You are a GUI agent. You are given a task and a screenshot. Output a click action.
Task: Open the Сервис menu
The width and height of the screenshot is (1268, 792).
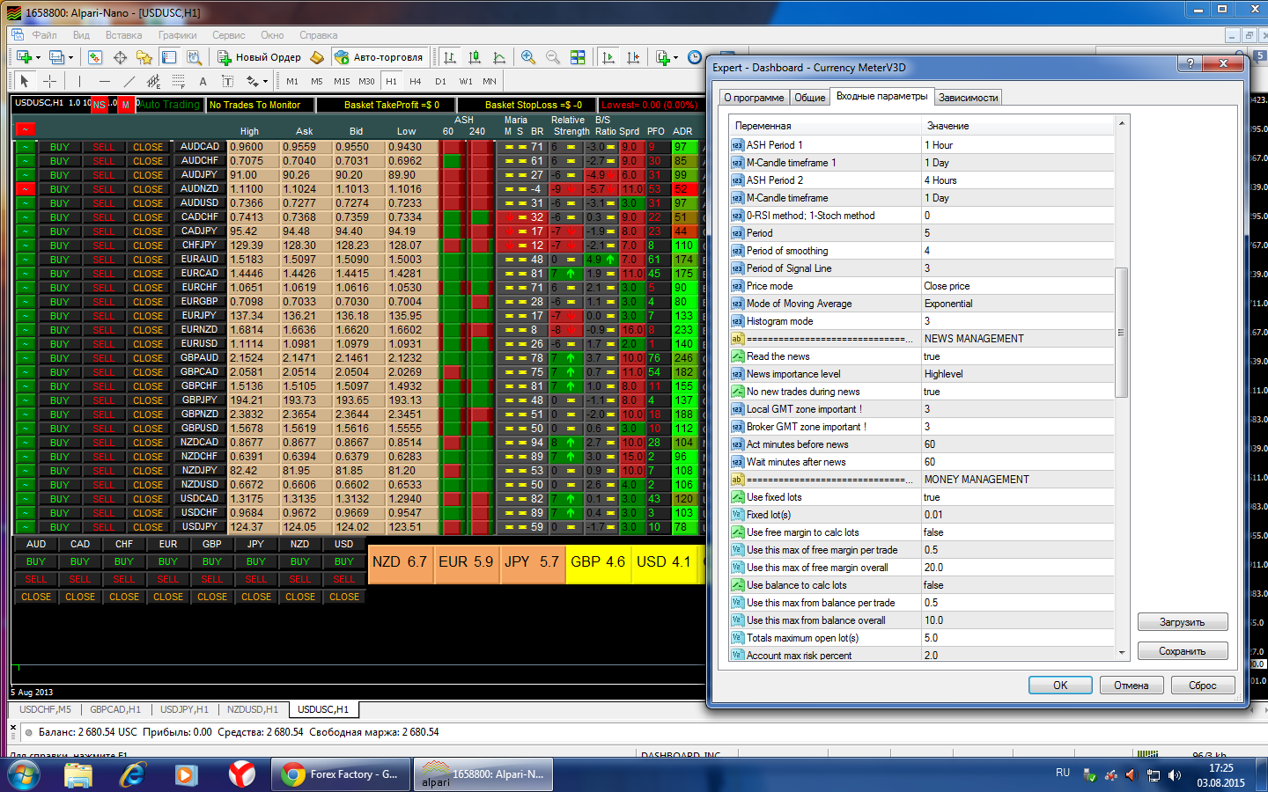228,35
